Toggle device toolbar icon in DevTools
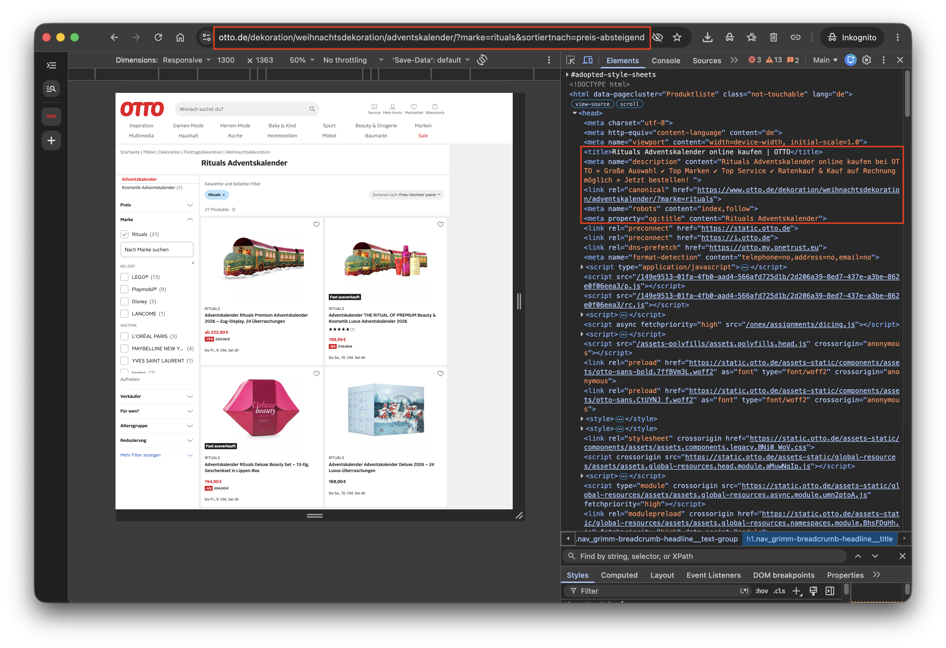 click(588, 60)
